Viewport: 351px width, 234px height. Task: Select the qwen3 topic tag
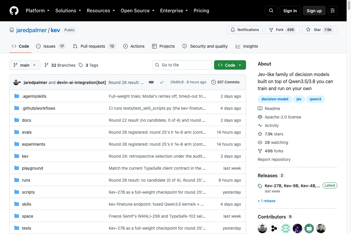[x=316, y=99]
